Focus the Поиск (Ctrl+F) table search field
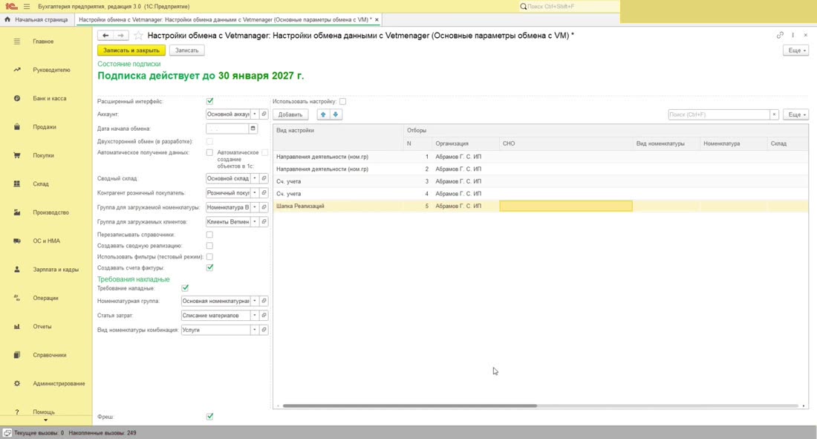This screenshot has width=817, height=439. point(719,114)
